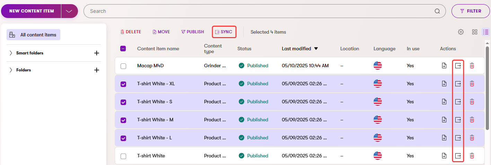This screenshot has height=165, width=491.
Task: Expand the Smart folders section
Action: coord(11,53)
